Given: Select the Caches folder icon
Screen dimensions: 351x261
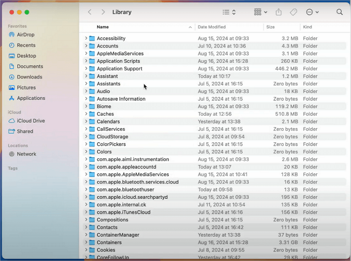Looking at the screenshot, I should click(x=92, y=114).
